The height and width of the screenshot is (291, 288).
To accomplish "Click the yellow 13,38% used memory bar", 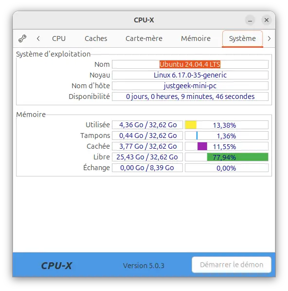I will [x=227, y=125].
